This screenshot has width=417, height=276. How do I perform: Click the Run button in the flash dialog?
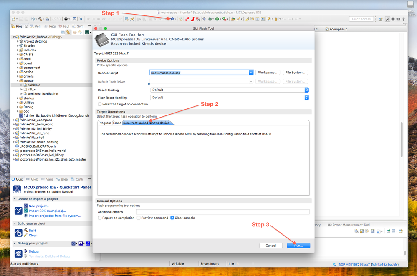(x=298, y=246)
